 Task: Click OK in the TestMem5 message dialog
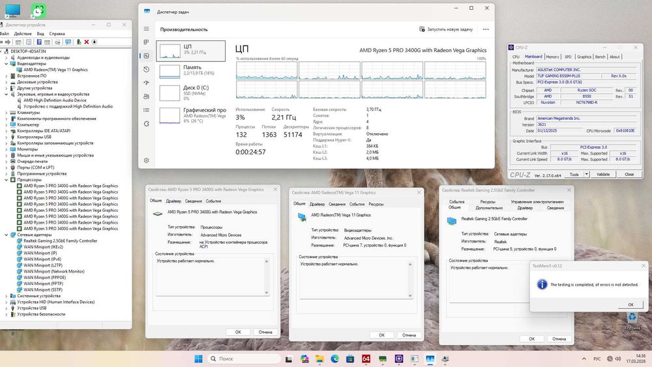pos(630,304)
